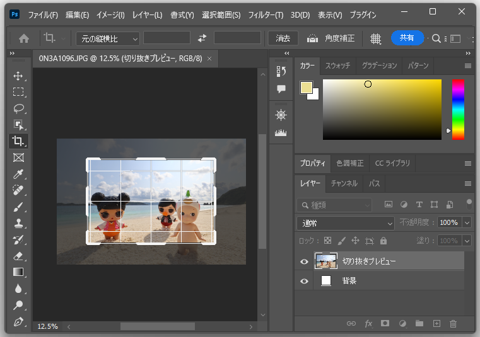This screenshot has height=337, width=480.
Task: Hide the 切り抜きプレビュー layer
Action: [x=304, y=261]
